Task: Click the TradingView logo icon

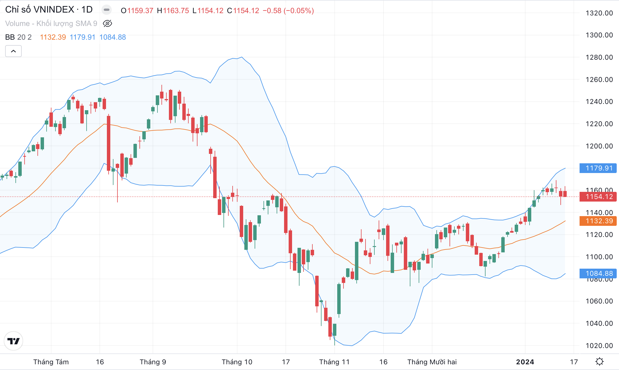Action: 13,341
